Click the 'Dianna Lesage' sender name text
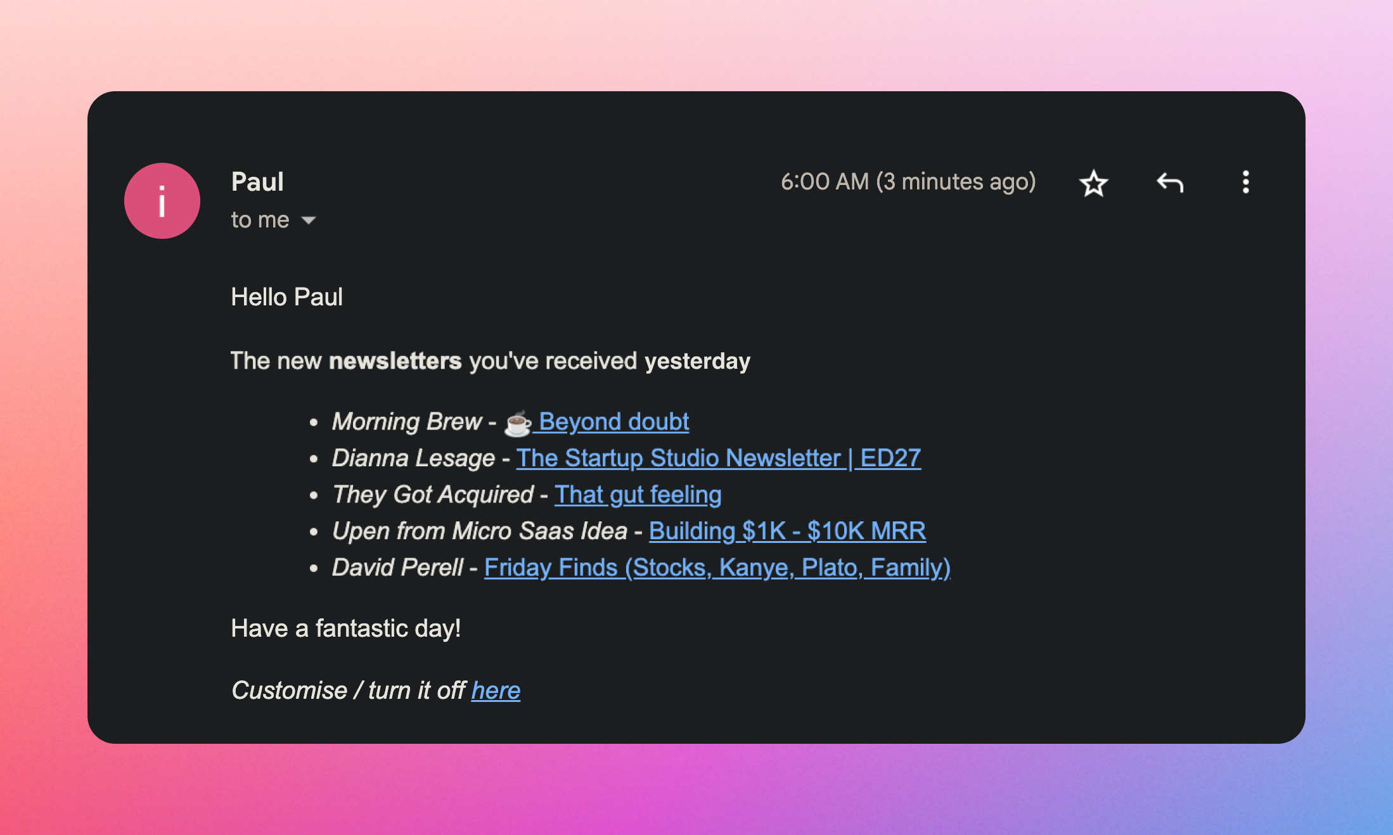 pyautogui.click(x=413, y=458)
